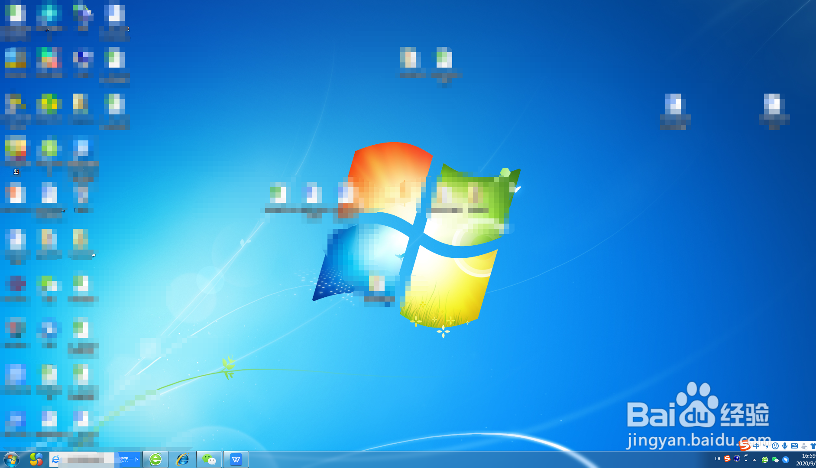Launch Internet Explorer from the taskbar
Screen dimensions: 816x468
(x=182, y=459)
